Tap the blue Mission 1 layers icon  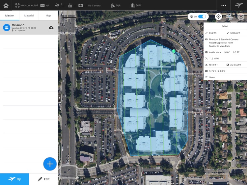[x=7, y=28]
